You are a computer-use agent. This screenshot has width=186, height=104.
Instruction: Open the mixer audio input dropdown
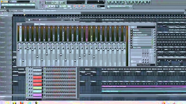click(146, 27)
